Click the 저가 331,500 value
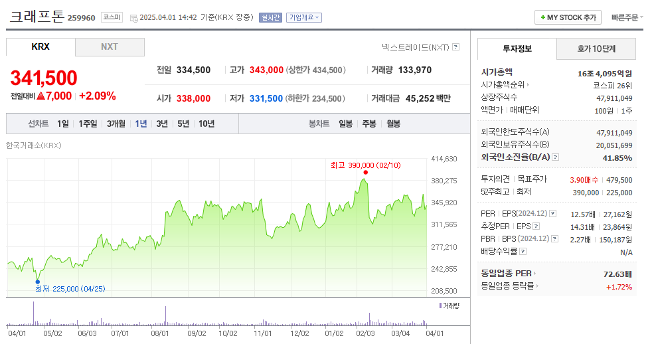The height and width of the screenshot is (344, 652). 266,98
